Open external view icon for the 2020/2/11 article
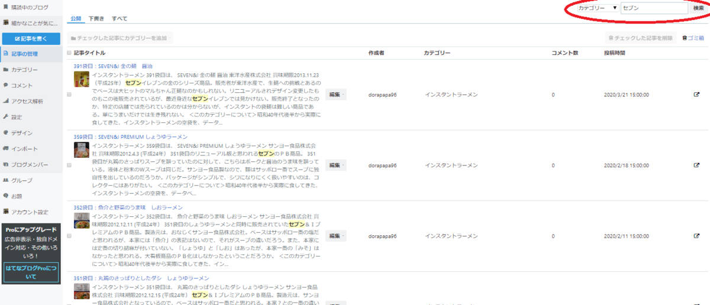This screenshot has height=305, width=710. coord(696,235)
